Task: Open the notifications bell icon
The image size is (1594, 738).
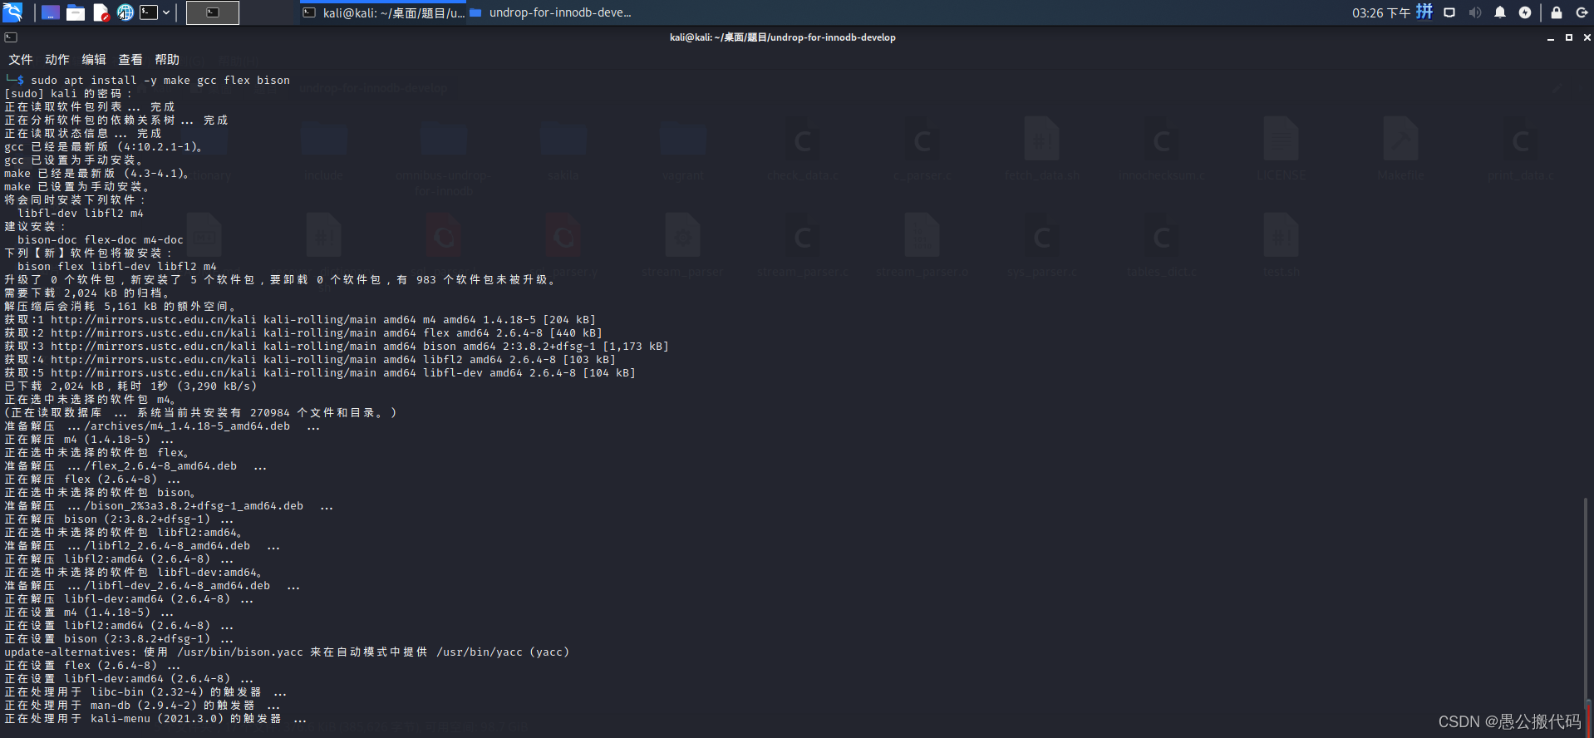Action: 1500,12
